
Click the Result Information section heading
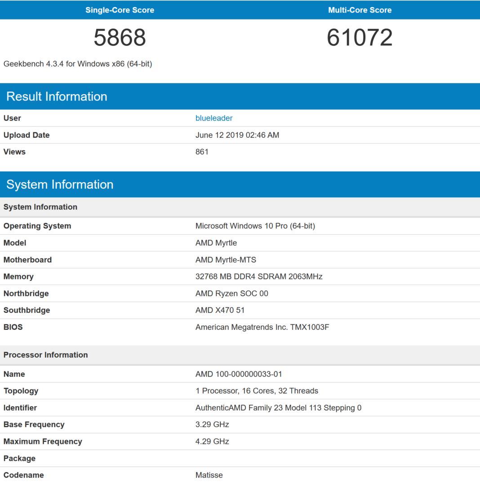(x=57, y=96)
